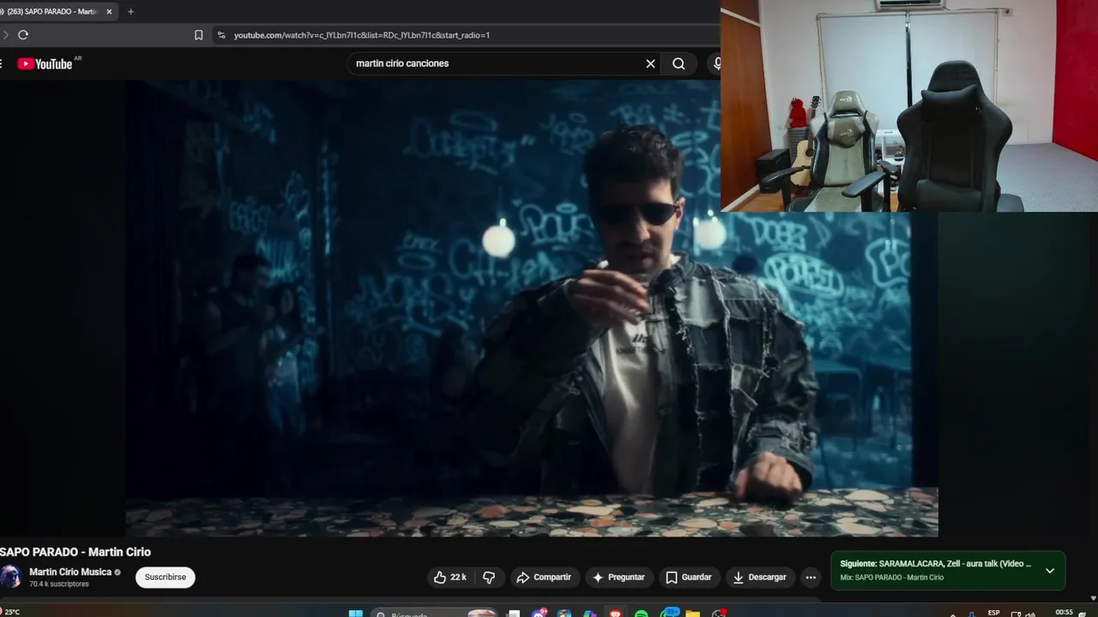Viewport: 1098px width, 617px height.
Task: Expand the Siguiente mix panel chevron
Action: point(1050,571)
